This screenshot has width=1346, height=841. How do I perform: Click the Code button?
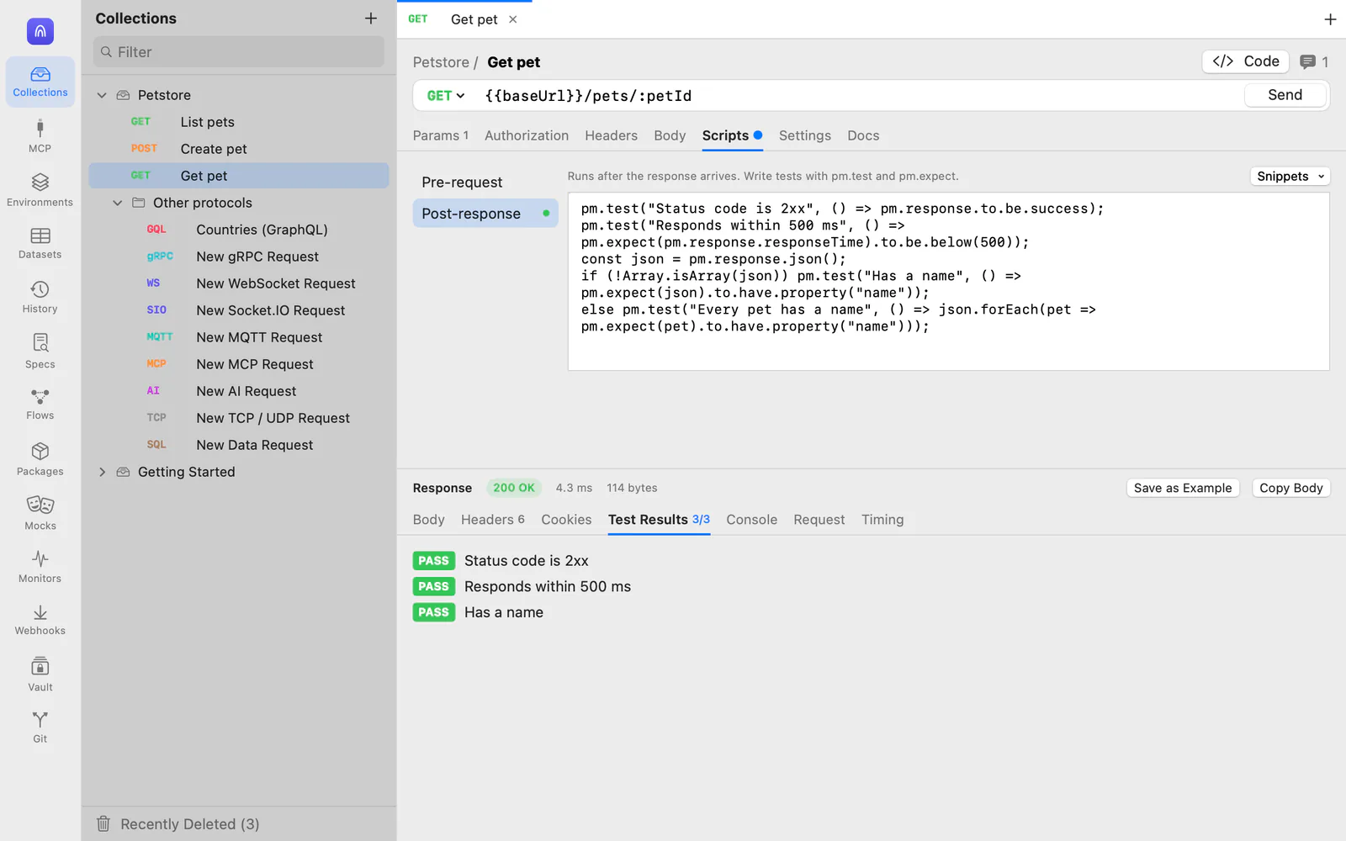coord(1246,61)
